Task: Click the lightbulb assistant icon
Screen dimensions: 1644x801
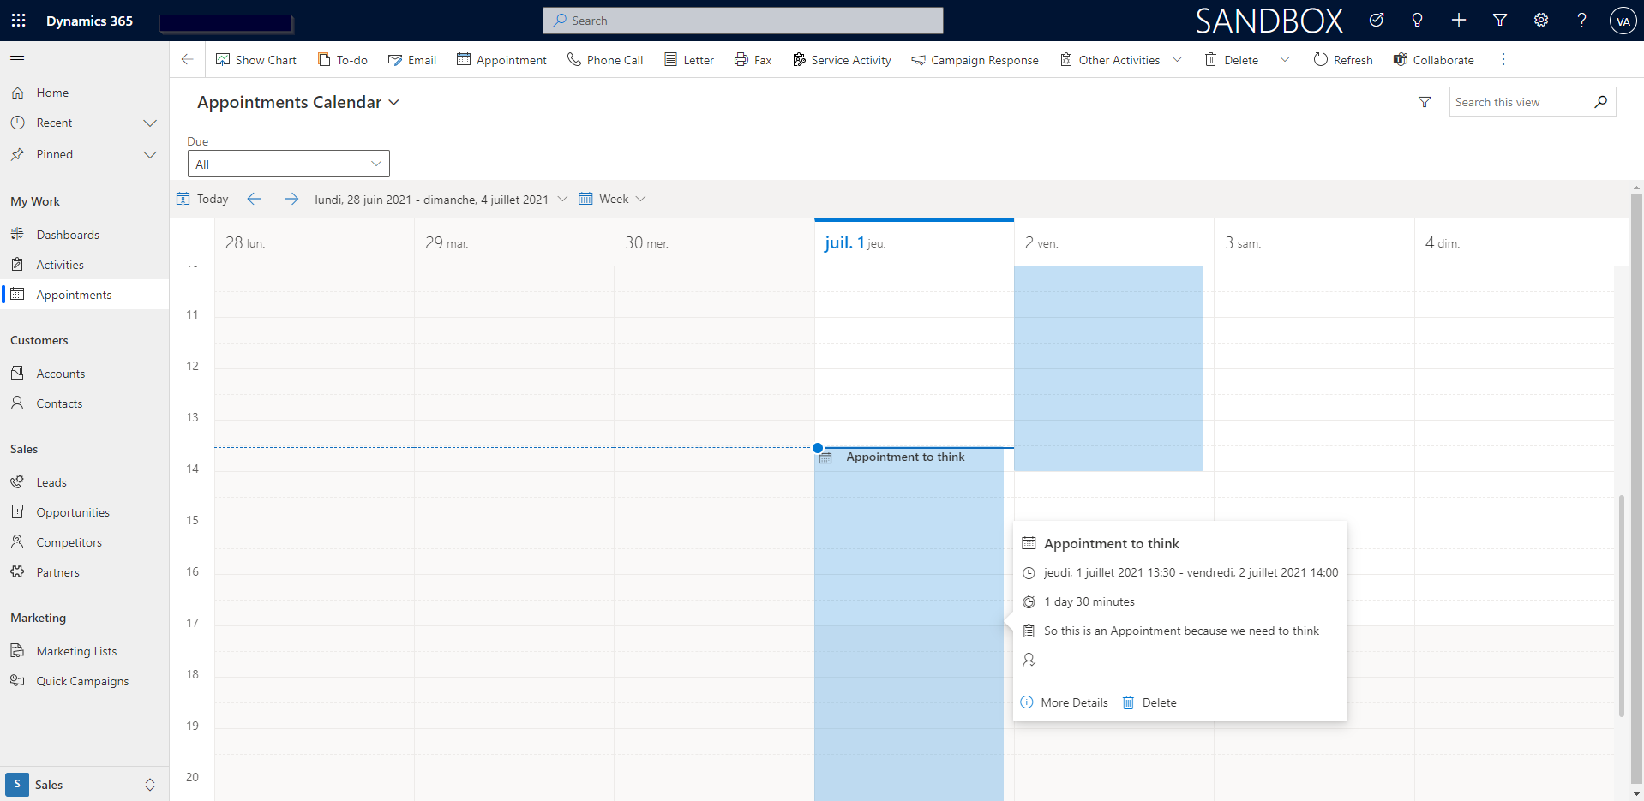Action: tap(1417, 21)
